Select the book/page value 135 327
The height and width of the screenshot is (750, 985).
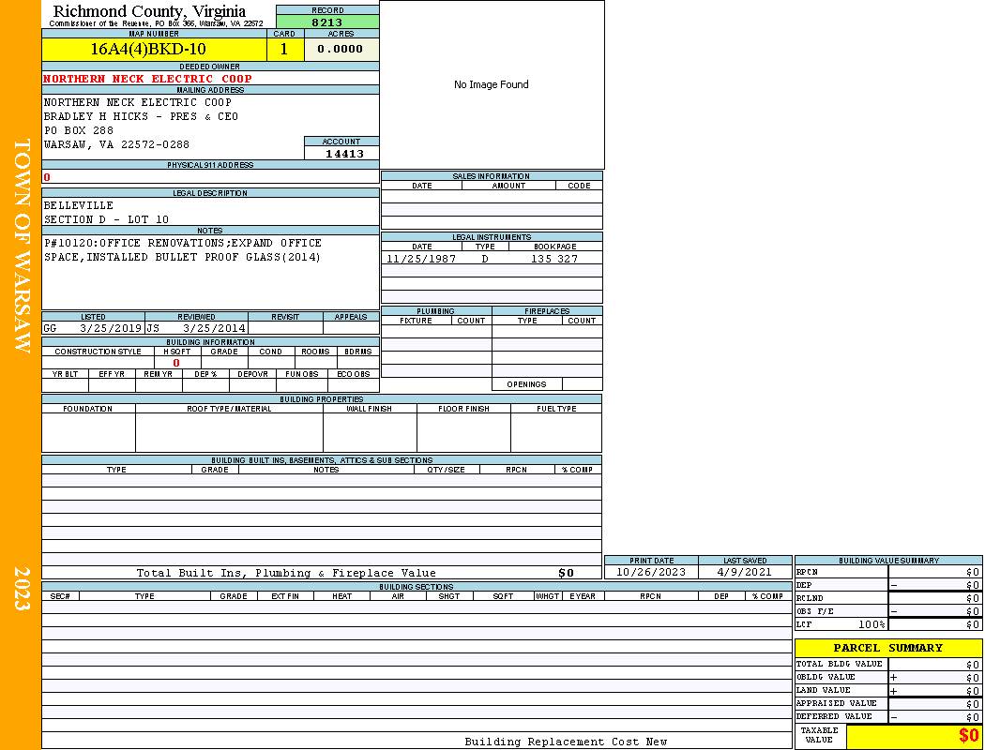[x=554, y=259]
